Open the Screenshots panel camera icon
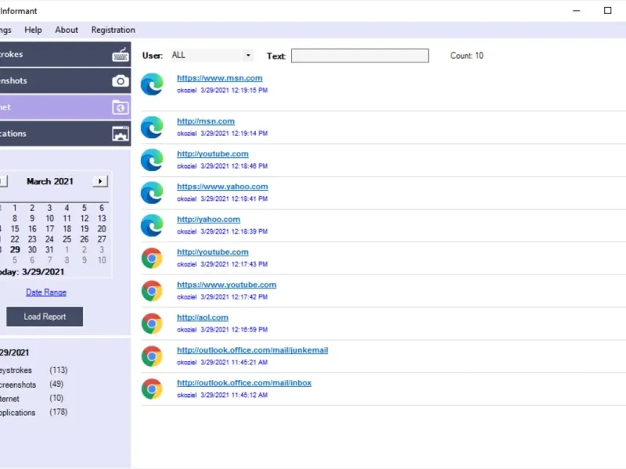 (x=121, y=81)
